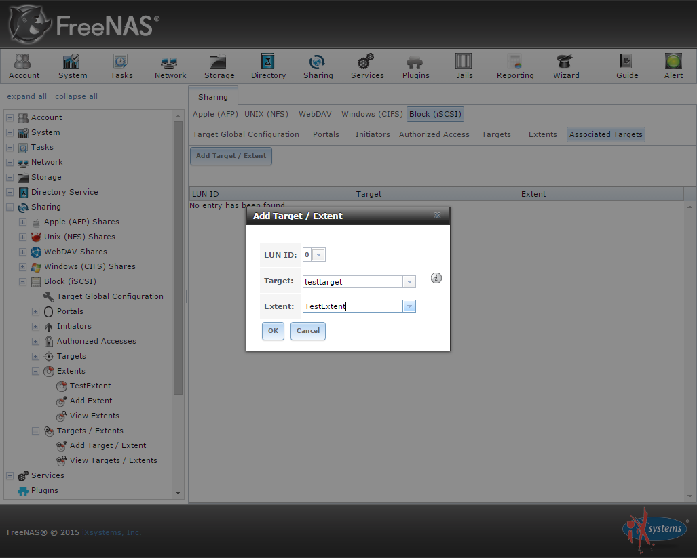Image resolution: width=697 pixels, height=558 pixels.
Task: Open the Target dropdown arrow
Action: [x=409, y=281]
